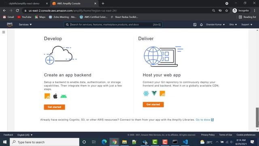Open the Windows Start menu
Image resolution: width=259 pixels, height=146 pixels.
[5, 142]
